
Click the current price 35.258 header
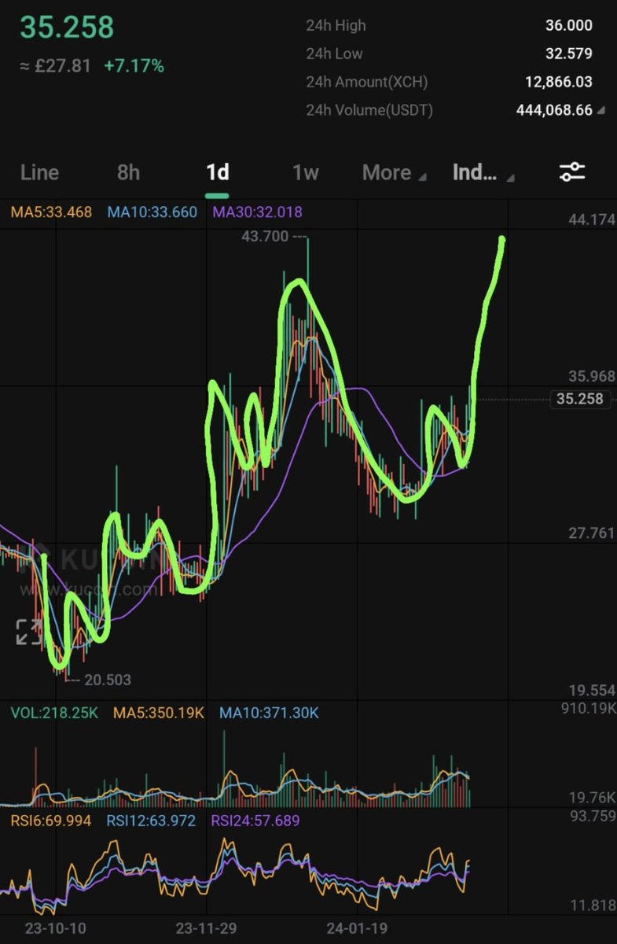coord(67,26)
